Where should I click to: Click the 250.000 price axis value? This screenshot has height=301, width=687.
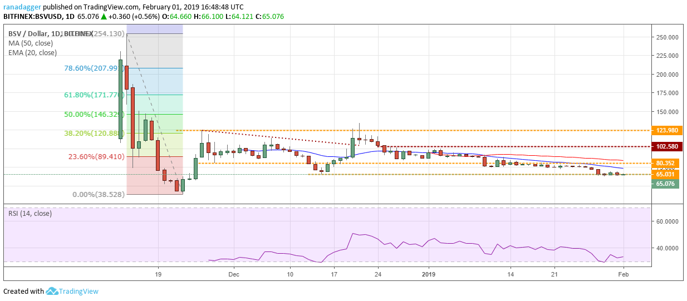(668, 37)
